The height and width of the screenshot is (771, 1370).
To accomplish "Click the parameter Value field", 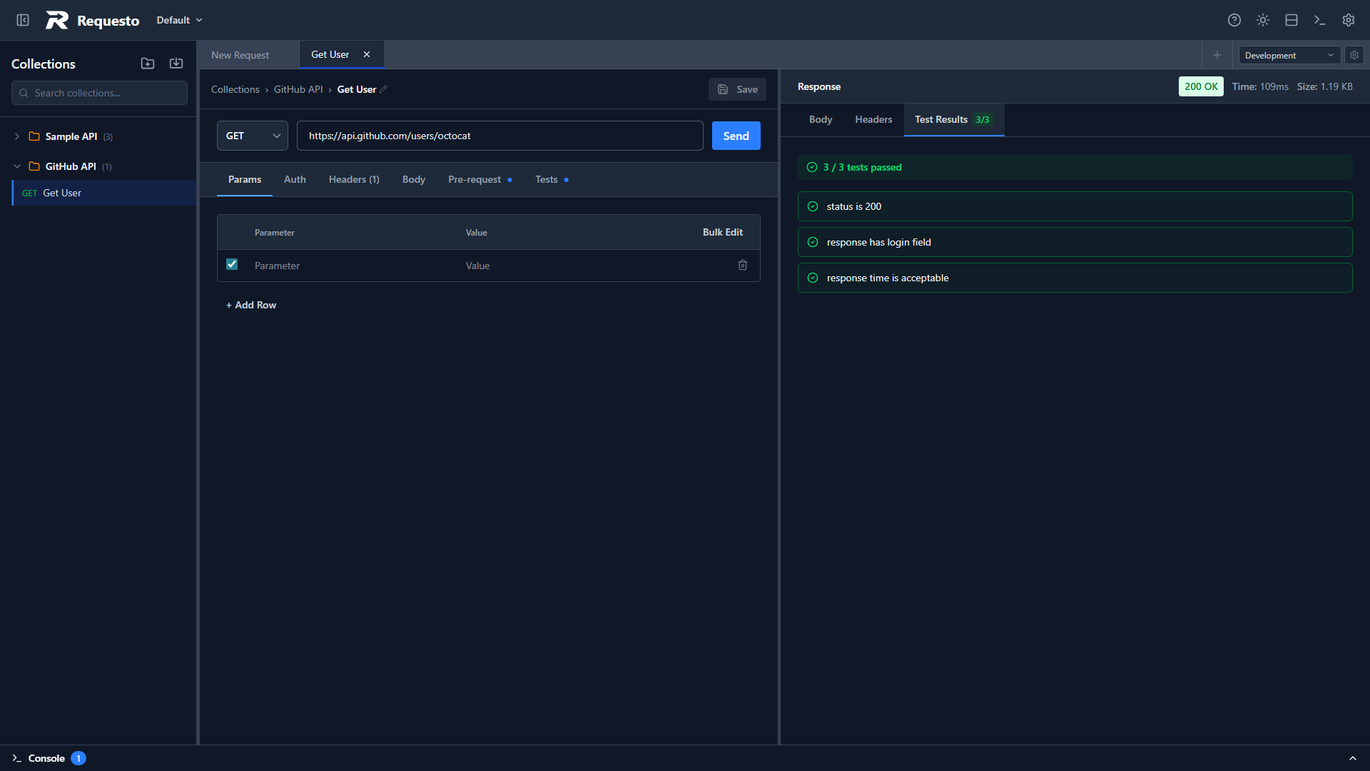I will click(x=592, y=266).
